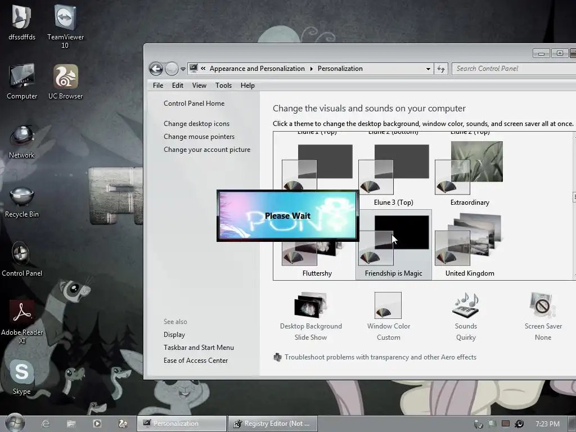Open the Help menu
Image resolution: width=576 pixels, height=432 pixels.
pos(247,85)
